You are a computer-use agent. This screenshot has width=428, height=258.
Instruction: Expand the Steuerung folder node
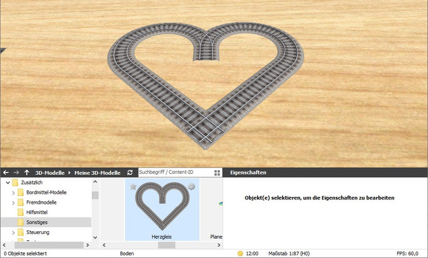tap(13, 232)
